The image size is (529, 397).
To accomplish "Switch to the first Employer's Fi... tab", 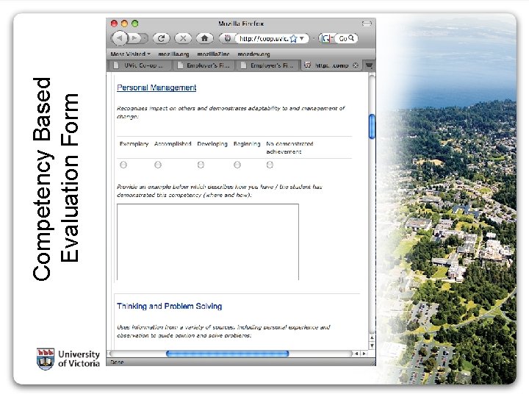I will 204,65.
